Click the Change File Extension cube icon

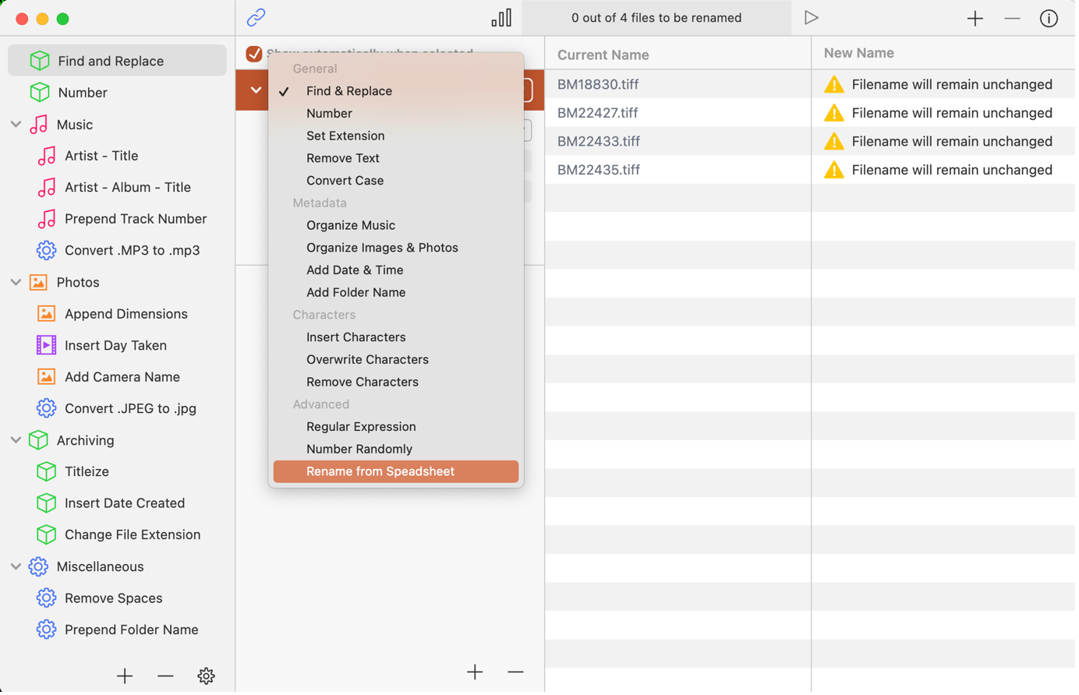[47, 536]
